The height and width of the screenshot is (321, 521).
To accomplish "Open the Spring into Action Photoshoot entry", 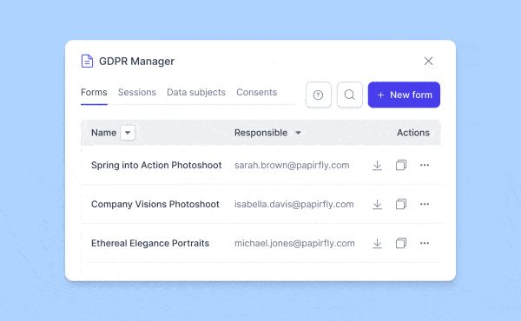I will pos(156,166).
